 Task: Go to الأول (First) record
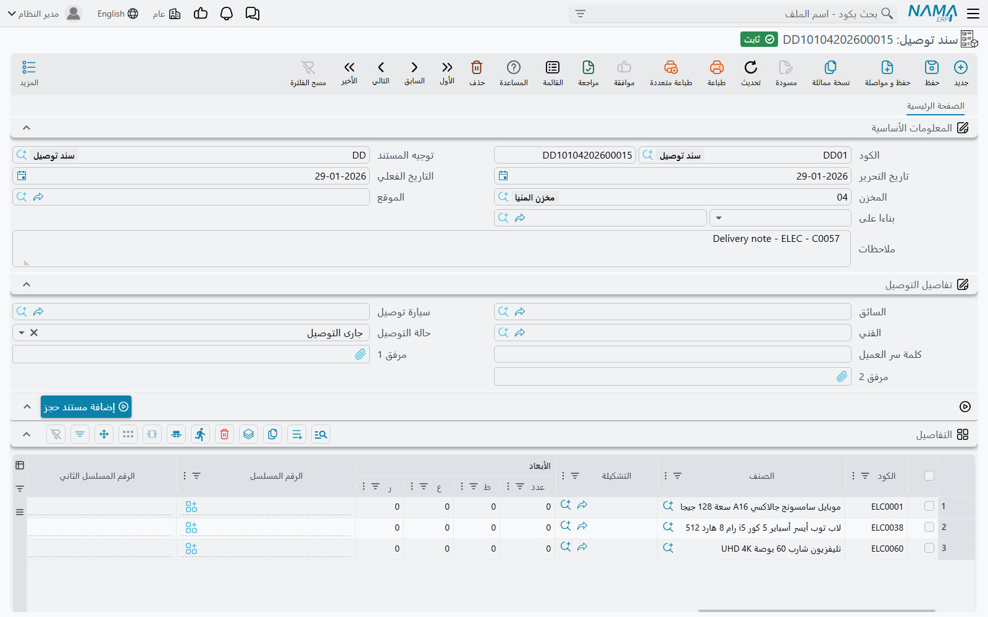pyautogui.click(x=447, y=67)
